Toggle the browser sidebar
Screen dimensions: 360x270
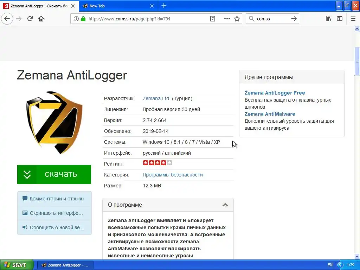tap(340, 19)
